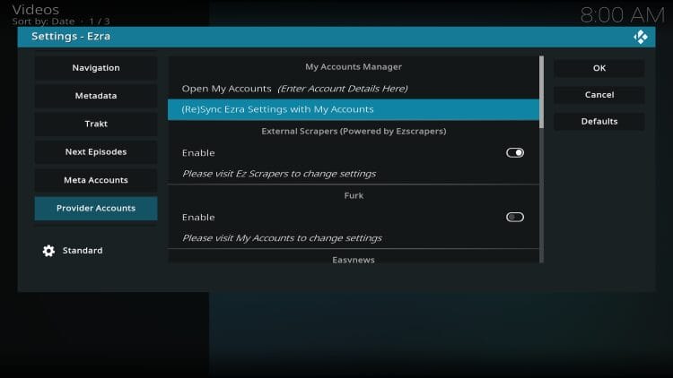Click 'Please visit My Accounts to change settings'

coord(282,238)
